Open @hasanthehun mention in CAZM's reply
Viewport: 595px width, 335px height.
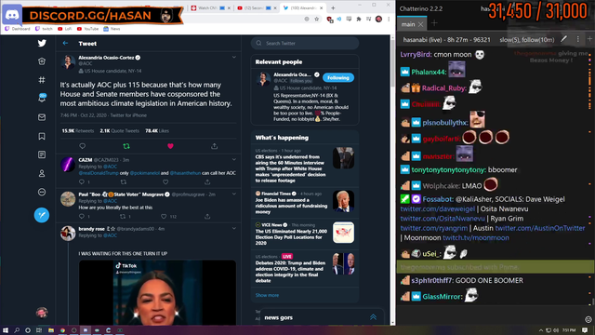[x=185, y=173]
